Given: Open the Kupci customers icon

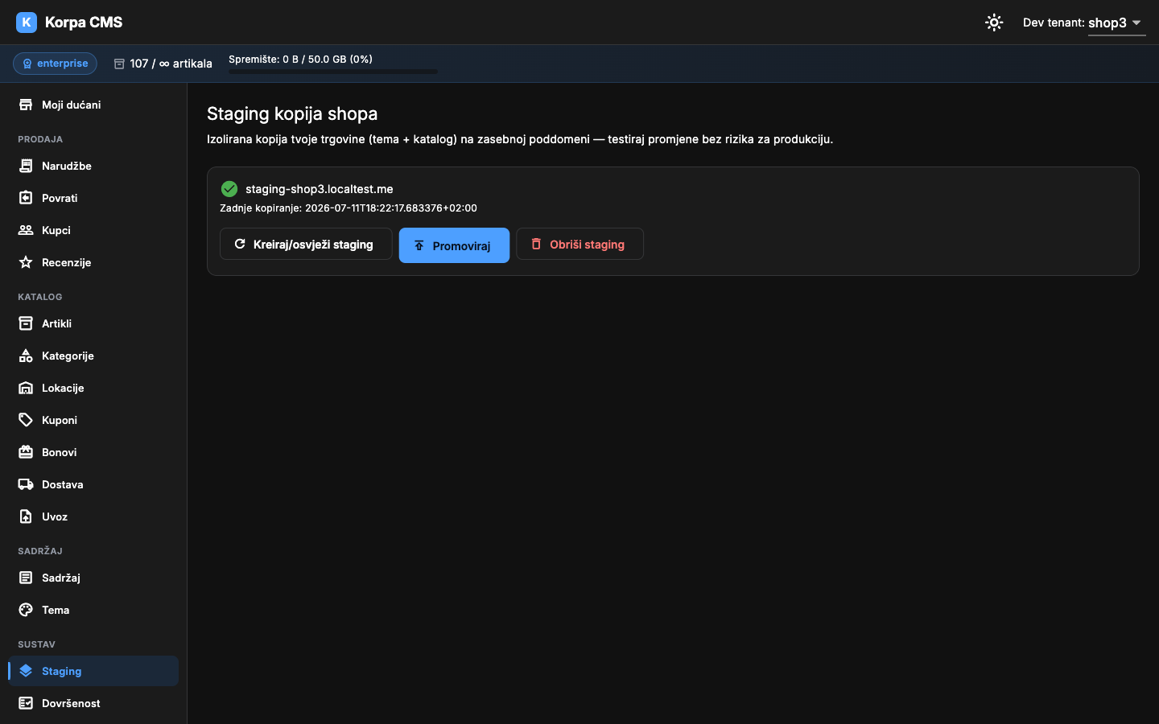Looking at the screenshot, I should click(26, 230).
